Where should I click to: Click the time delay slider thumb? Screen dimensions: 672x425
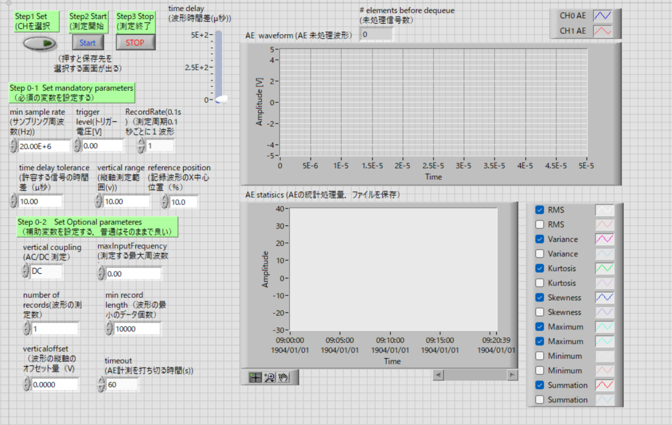click(x=221, y=100)
